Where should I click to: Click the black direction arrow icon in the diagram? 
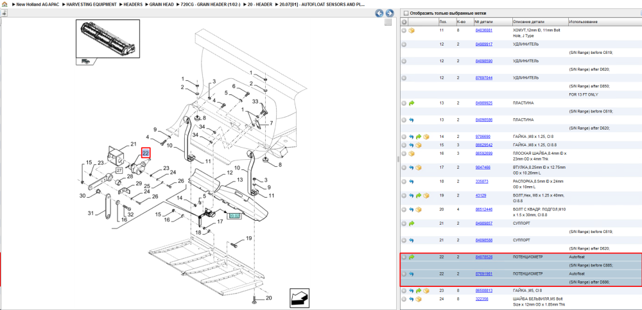(x=299, y=297)
